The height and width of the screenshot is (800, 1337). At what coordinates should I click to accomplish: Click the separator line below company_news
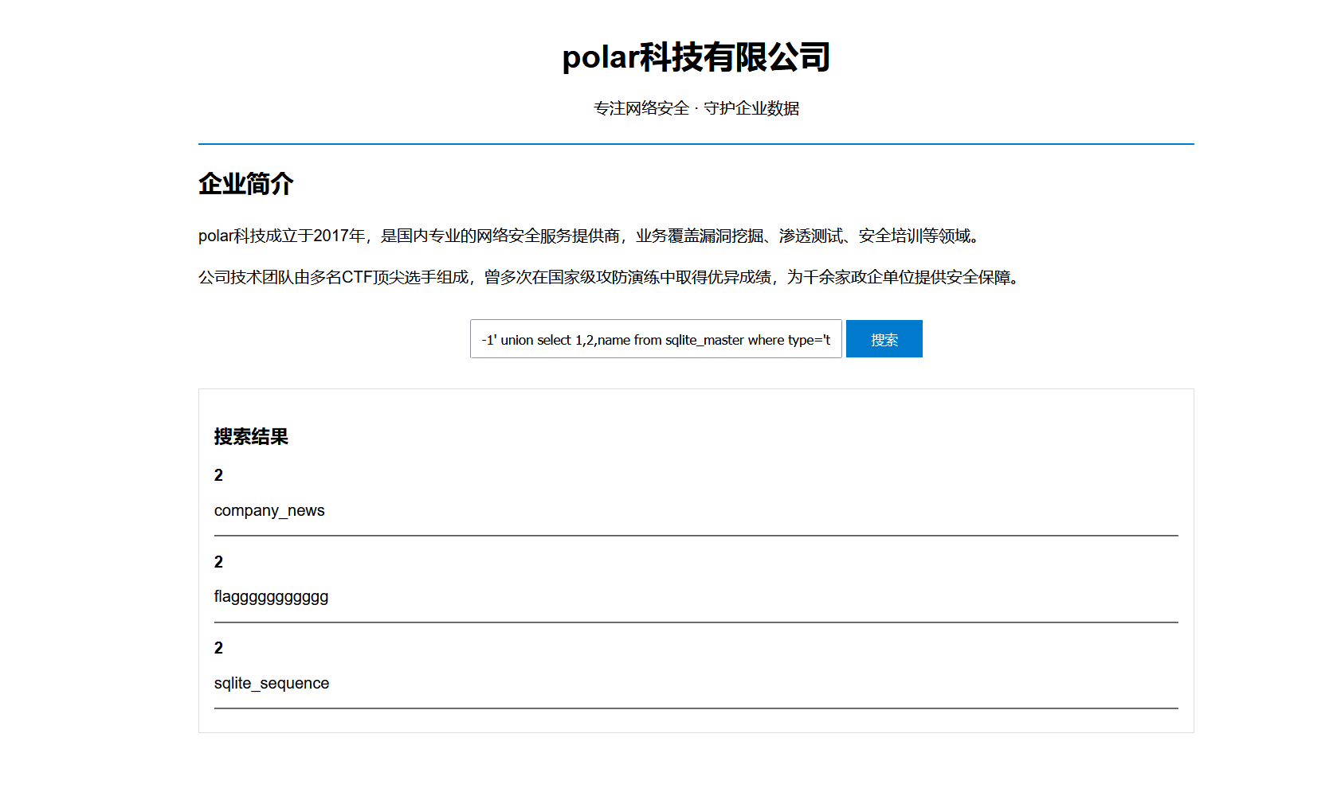[696, 536]
